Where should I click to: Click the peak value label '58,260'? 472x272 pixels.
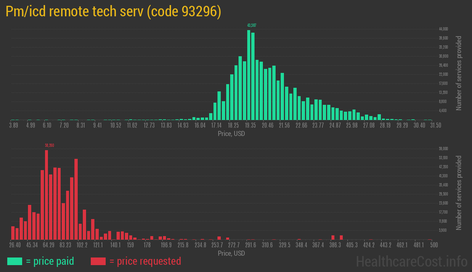50,145
